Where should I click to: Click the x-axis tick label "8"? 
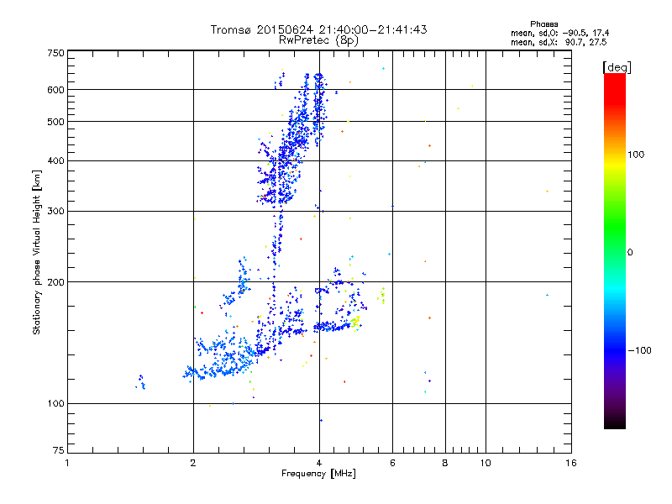coord(445,463)
